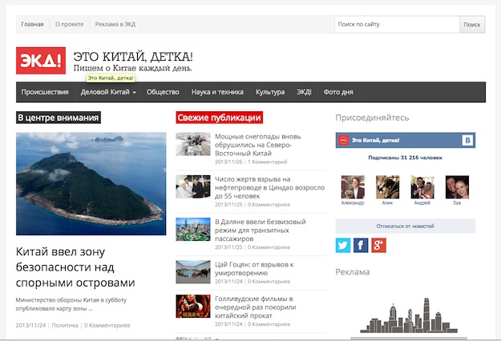Click the red ЭКД! site logo

pos(41,61)
